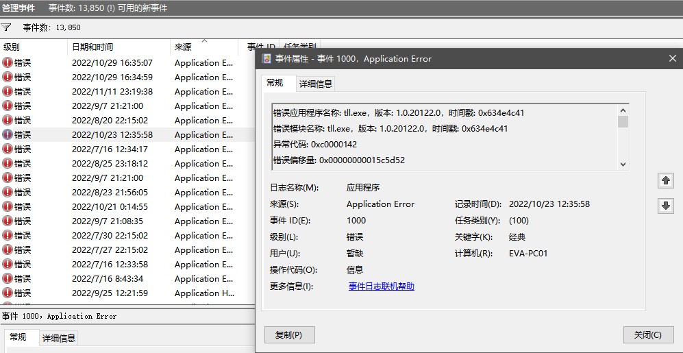The image size is (683, 353).
Task: Select the 常规 tab in properties dialog
Action: coord(275,83)
